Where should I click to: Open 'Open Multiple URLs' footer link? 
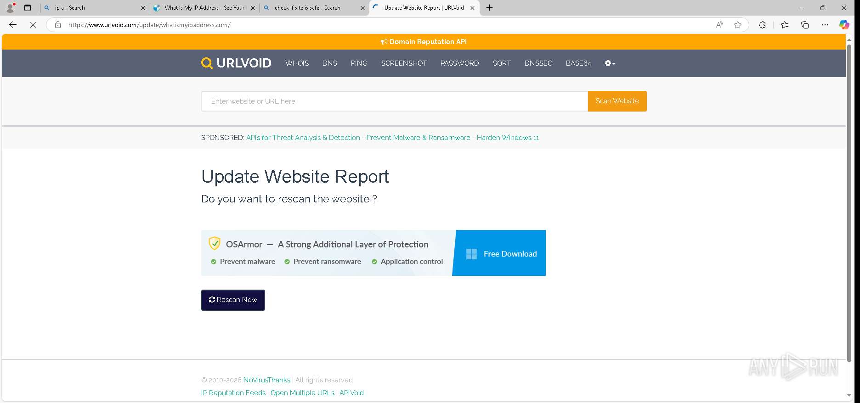point(302,393)
